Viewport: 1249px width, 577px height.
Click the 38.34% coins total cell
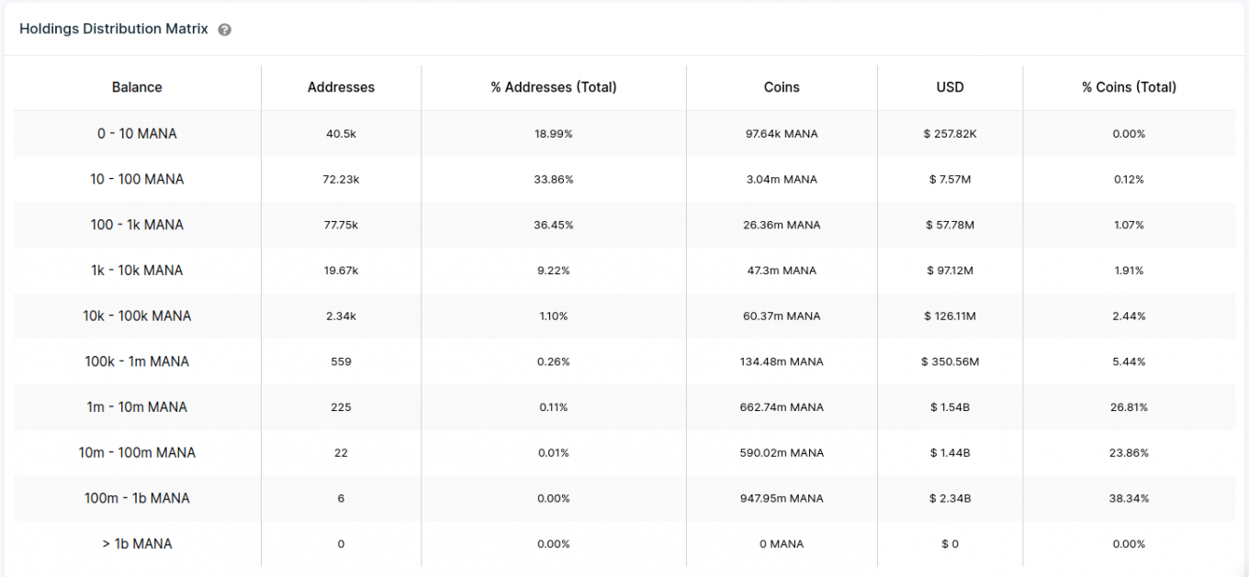(1129, 498)
